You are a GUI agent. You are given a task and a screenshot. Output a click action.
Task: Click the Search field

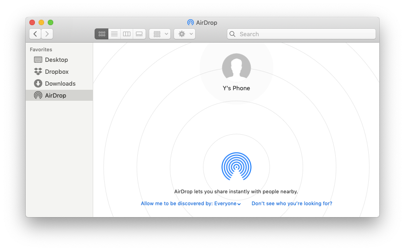pyautogui.click(x=301, y=34)
